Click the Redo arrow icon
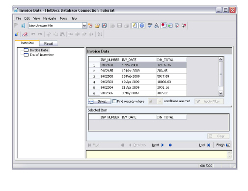This screenshot has width=248, height=191. coord(40,34)
